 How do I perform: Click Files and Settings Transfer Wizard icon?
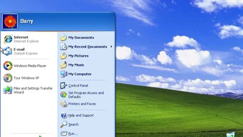coord(8,90)
